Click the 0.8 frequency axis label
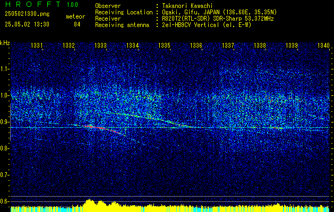This screenshot has height=212, width=334. [5, 148]
